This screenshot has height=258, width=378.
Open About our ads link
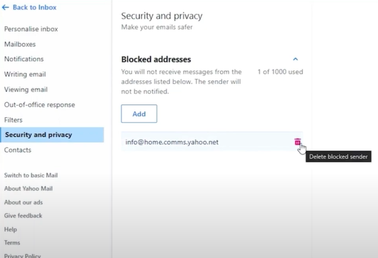click(23, 202)
